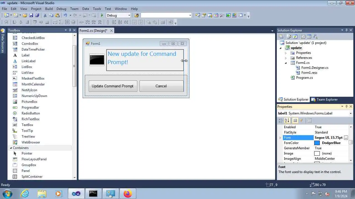Viewport: 355px width, 199px height.
Task: Click the Paste clipboard icon
Action: click(57, 15)
